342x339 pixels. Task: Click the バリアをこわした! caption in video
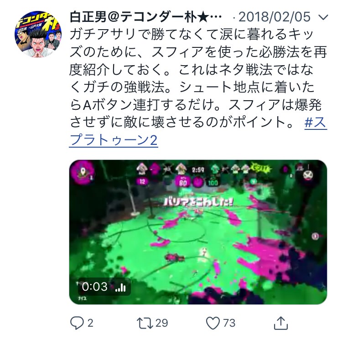[198, 202]
